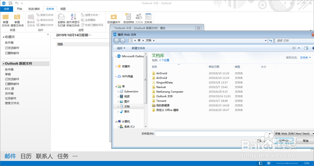Click the Folder Properties list icon
314x166 pixels.
click(x=148, y=19)
